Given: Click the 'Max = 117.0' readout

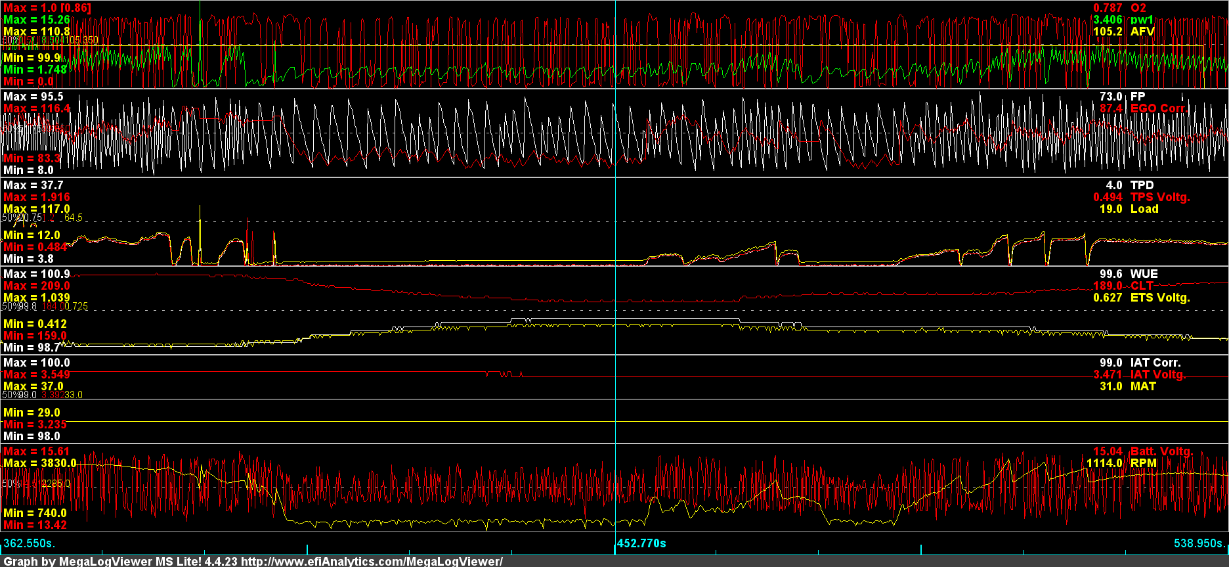Looking at the screenshot, I should 36,209.
